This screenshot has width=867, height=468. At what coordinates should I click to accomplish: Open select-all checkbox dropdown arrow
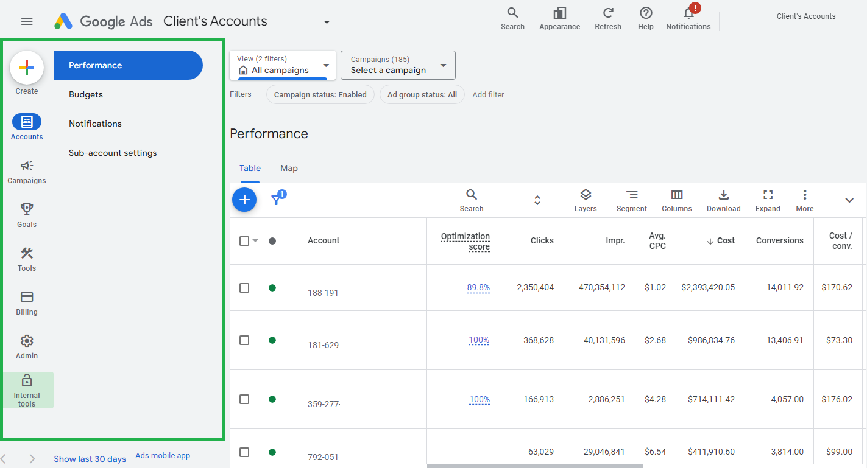255,241
